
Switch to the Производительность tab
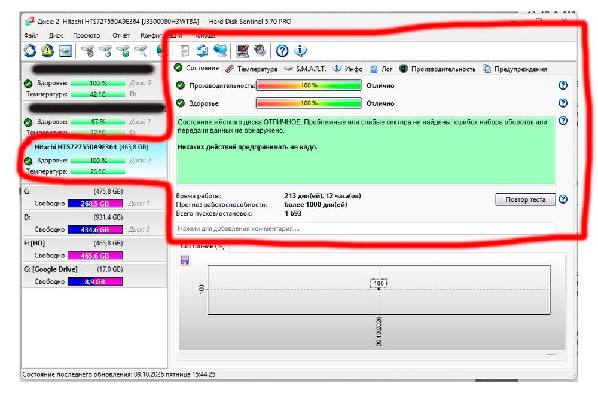438,69
